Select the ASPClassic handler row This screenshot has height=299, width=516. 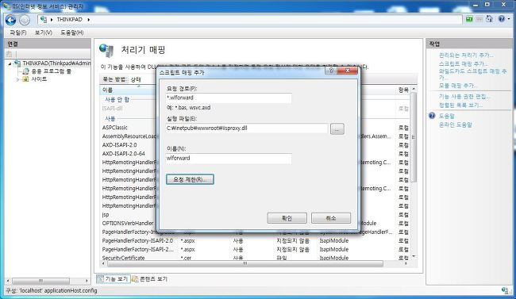click(x=115, y=128)
